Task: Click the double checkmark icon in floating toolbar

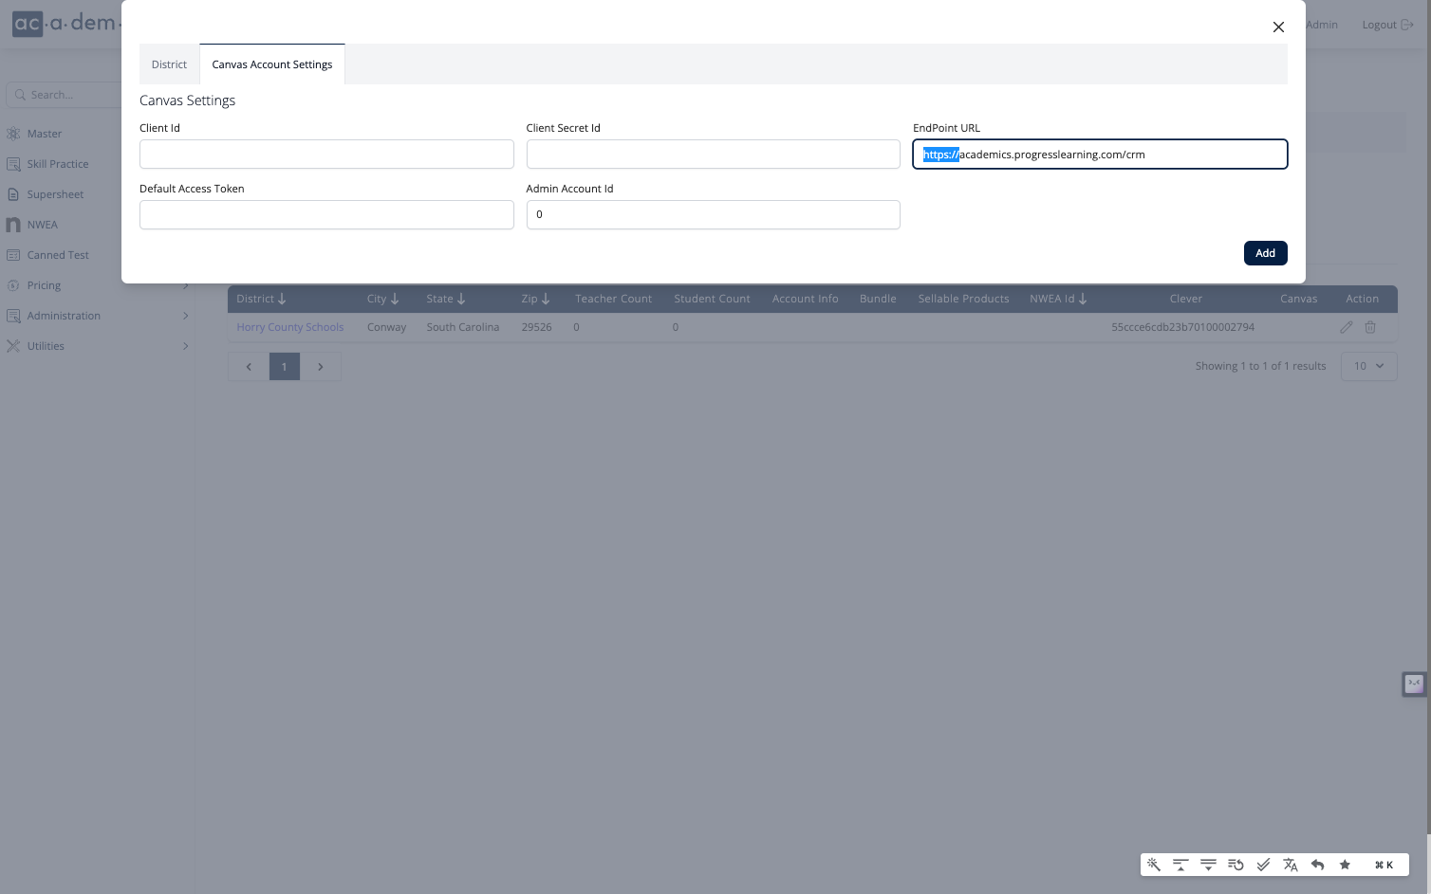Action: click(1263, 865)
